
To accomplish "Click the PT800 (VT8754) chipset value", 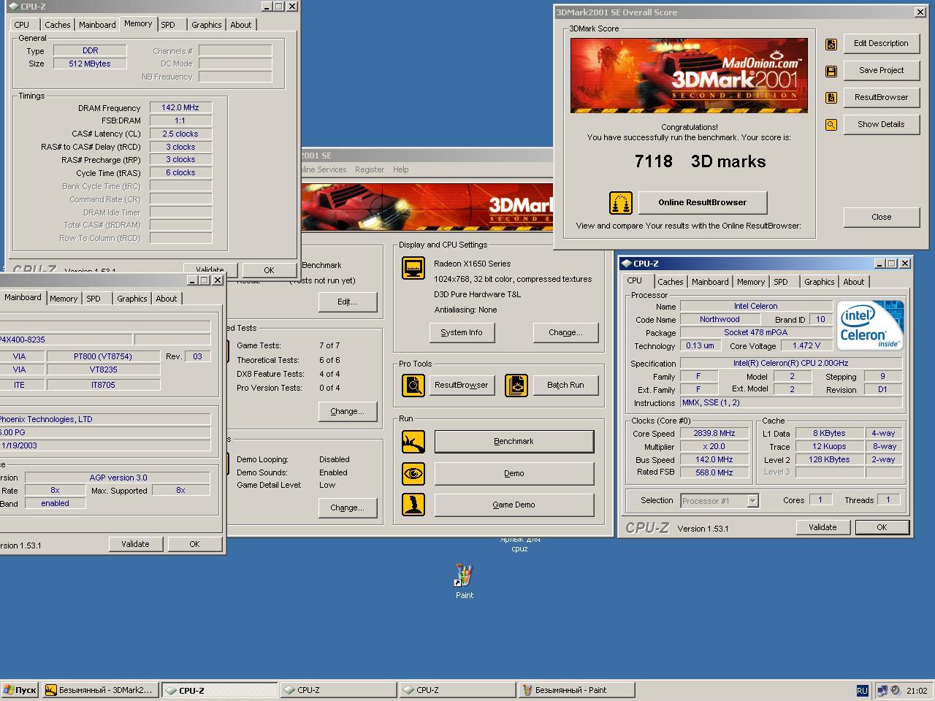I will tap(103, 356).
